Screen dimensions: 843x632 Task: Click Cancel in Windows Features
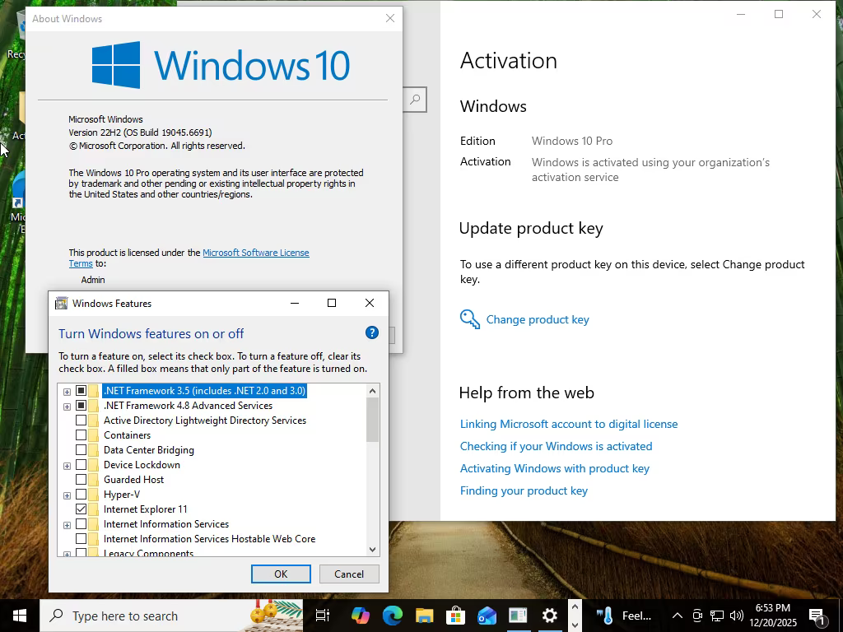click(x=349, y=574)
